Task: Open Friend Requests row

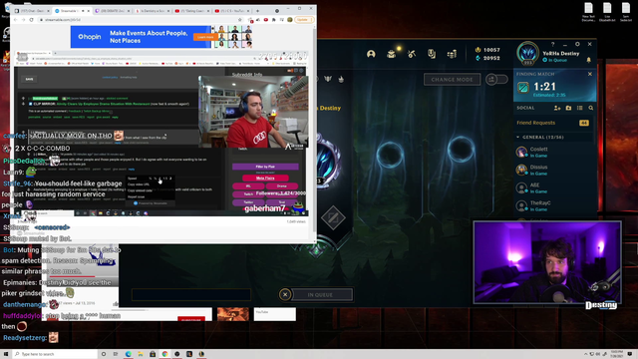Action: coord(553,123)
